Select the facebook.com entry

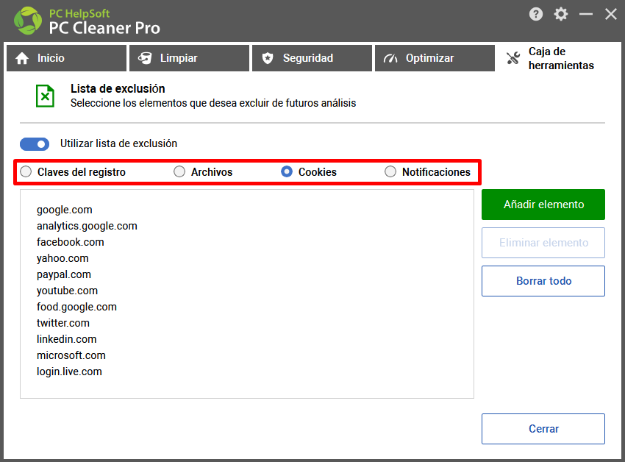[71, 242]
